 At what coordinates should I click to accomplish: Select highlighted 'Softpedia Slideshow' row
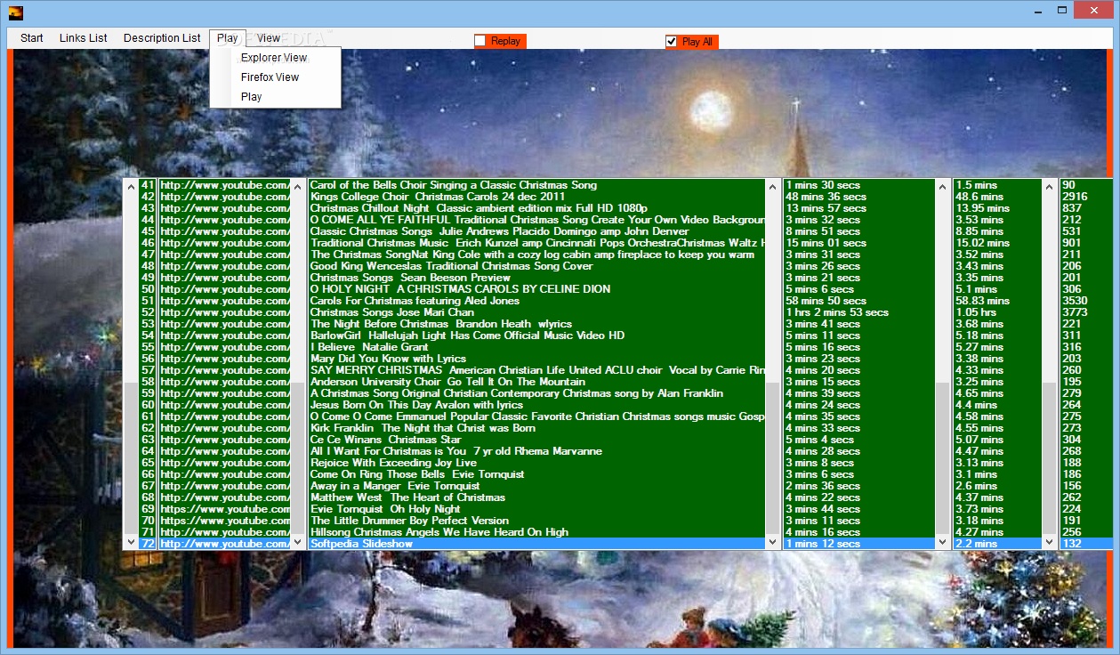click(x=536, y=544)
